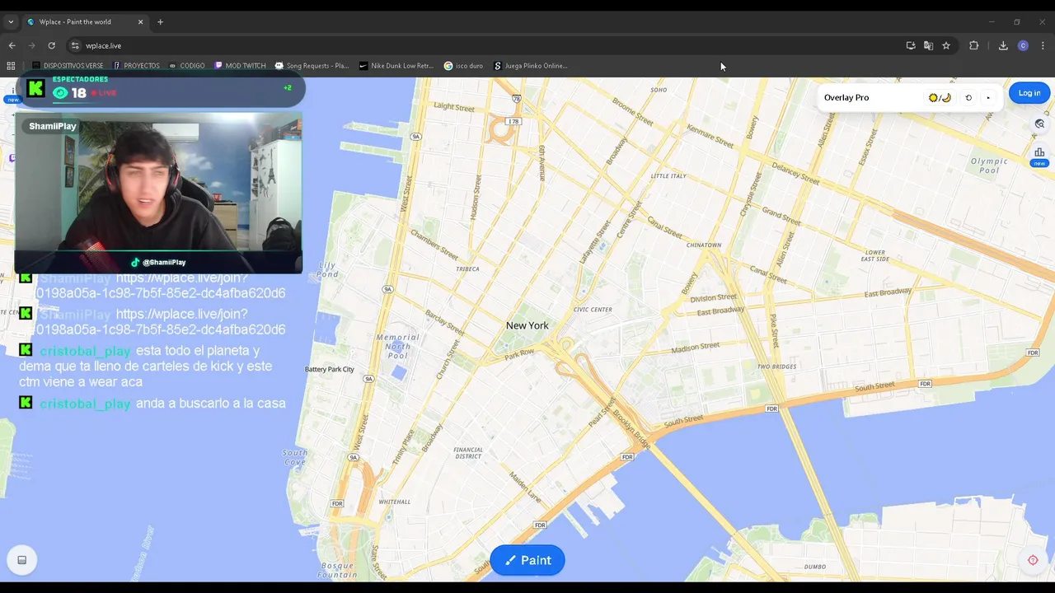Open a new browser tab
This screenshot has height=593, width=1055.
click(160, 22)
